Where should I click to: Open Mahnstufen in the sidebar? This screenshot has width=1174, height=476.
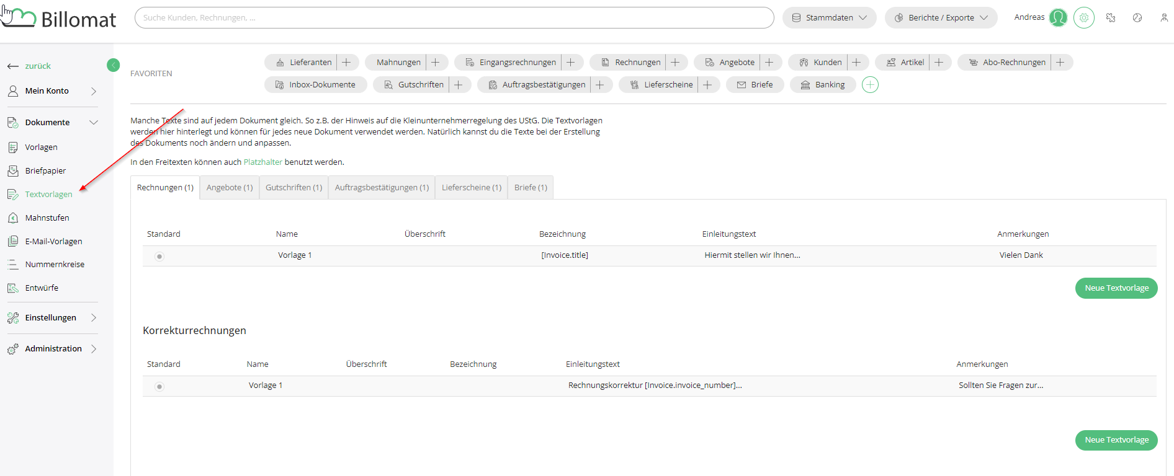[47, 218]
